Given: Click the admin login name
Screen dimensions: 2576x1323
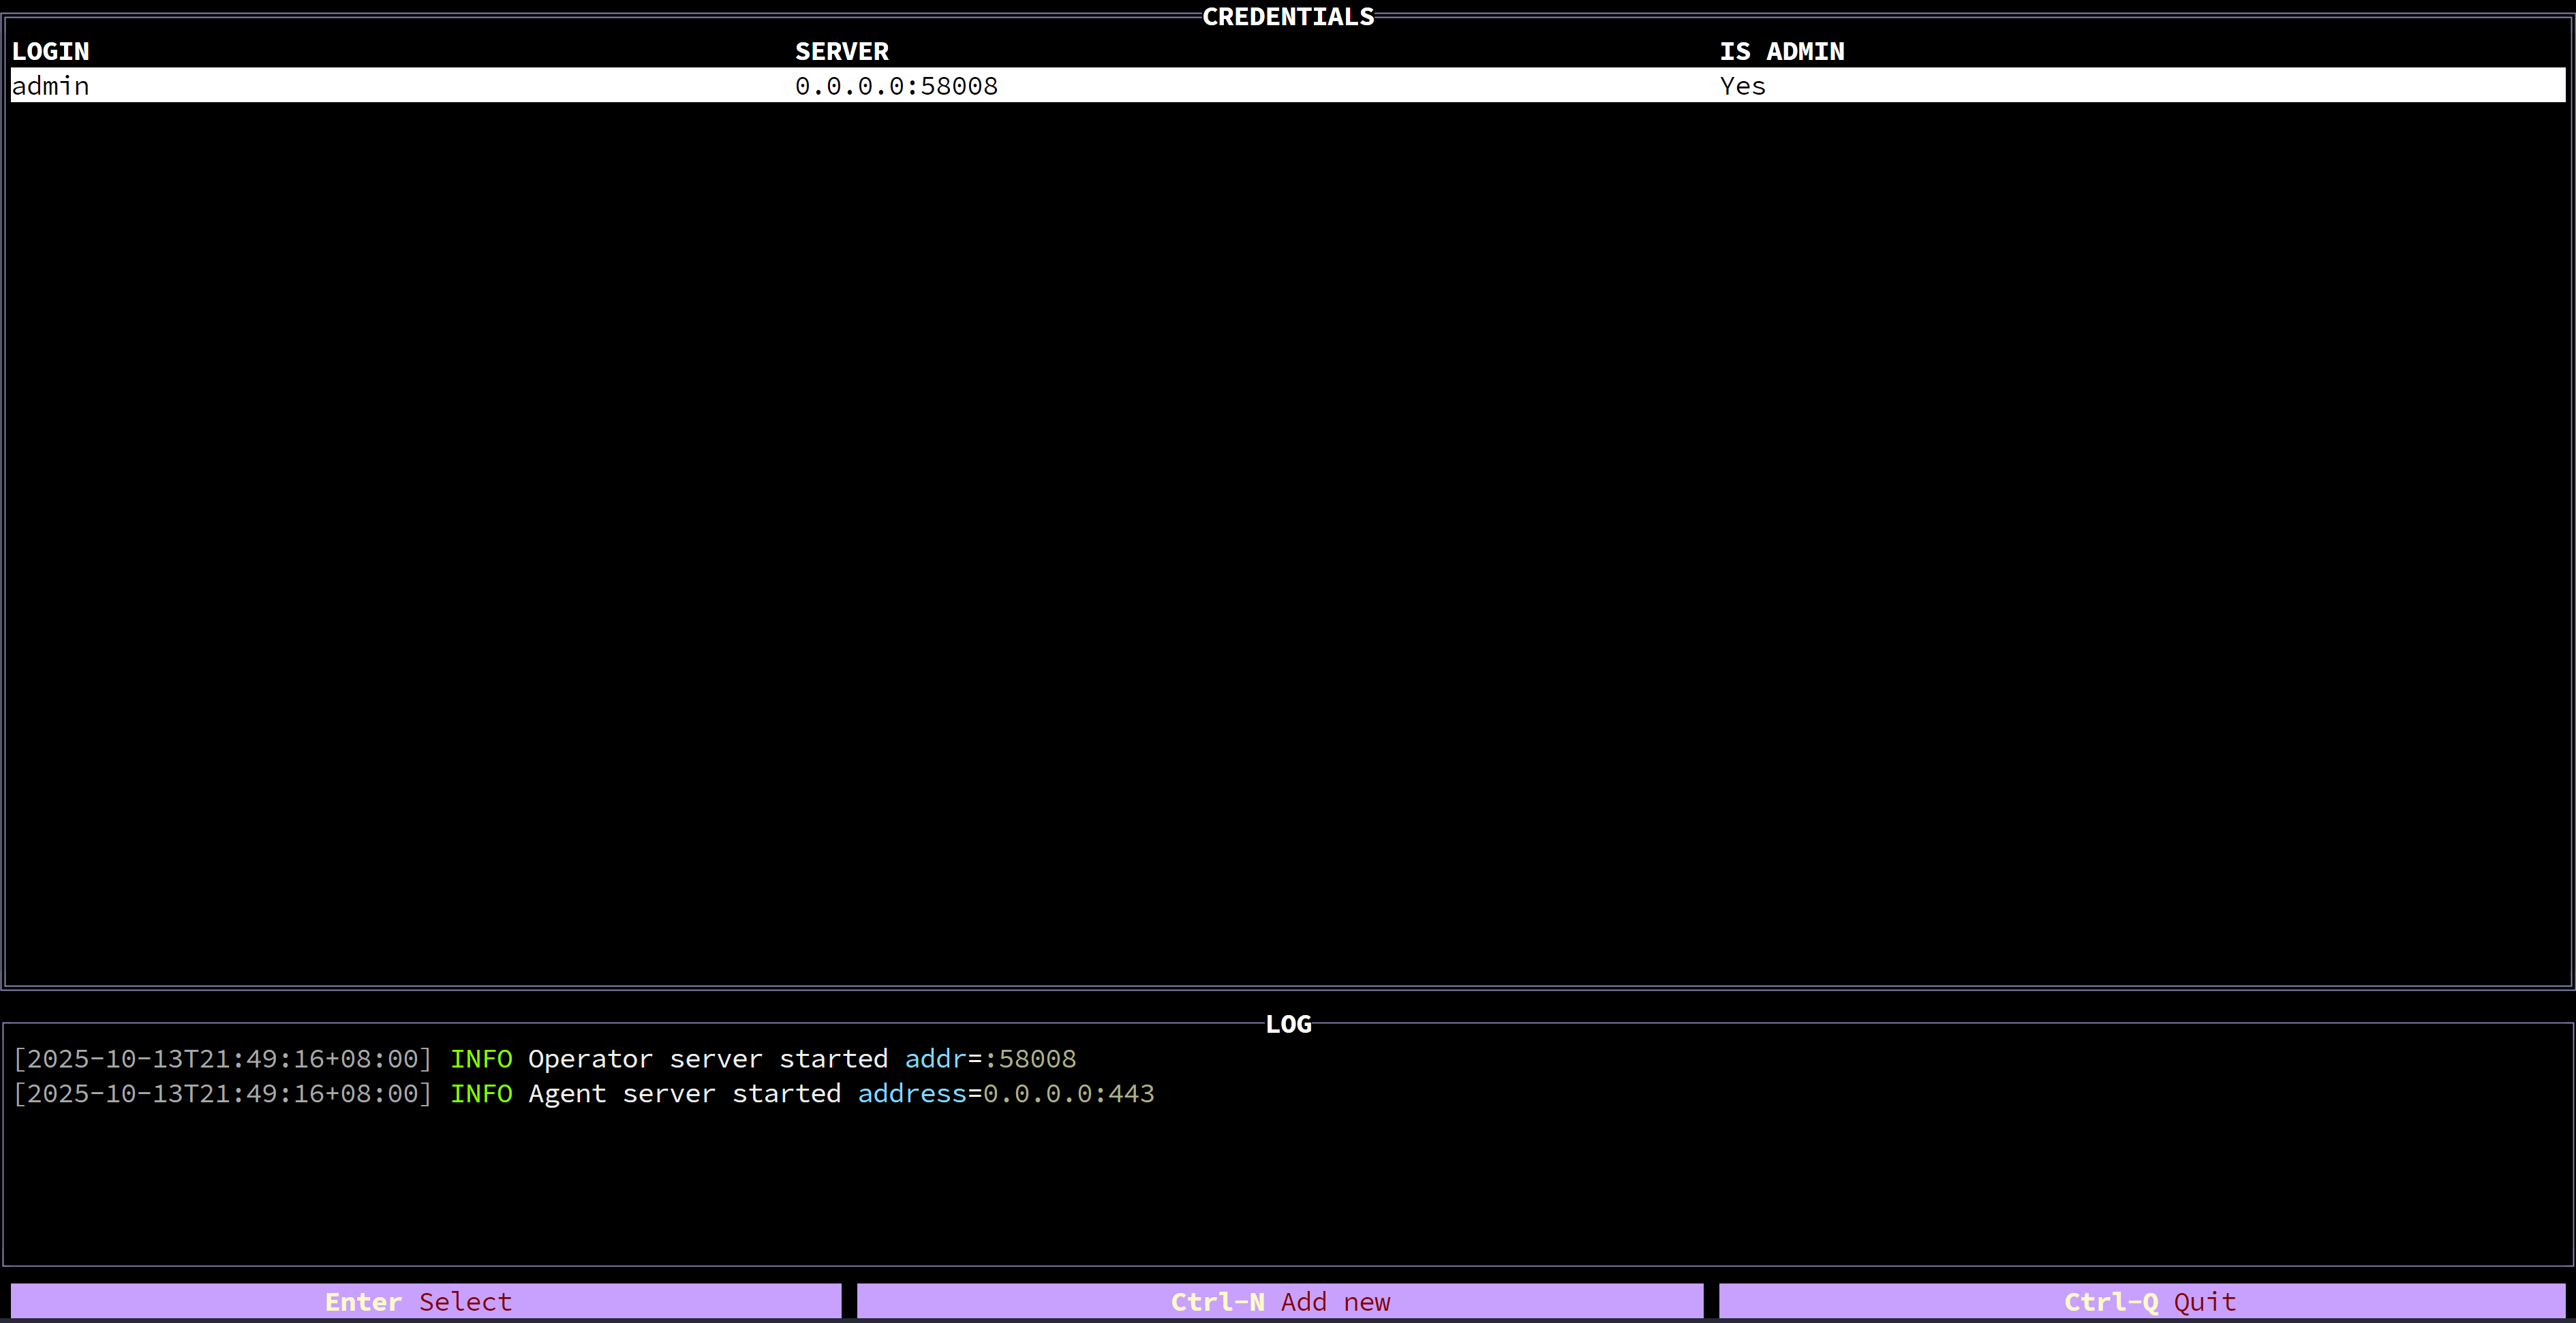Looking at the screenshot, I should tap(50, 86).
